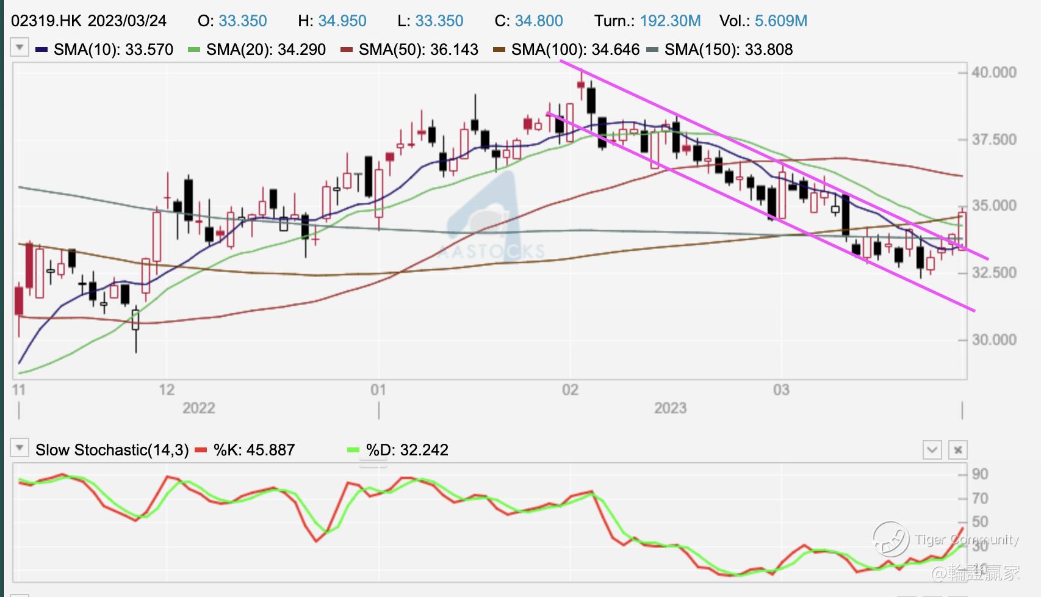Click the SMA(20) green color swatch
The image size is (1041, 597).
[x=194, y=49]
